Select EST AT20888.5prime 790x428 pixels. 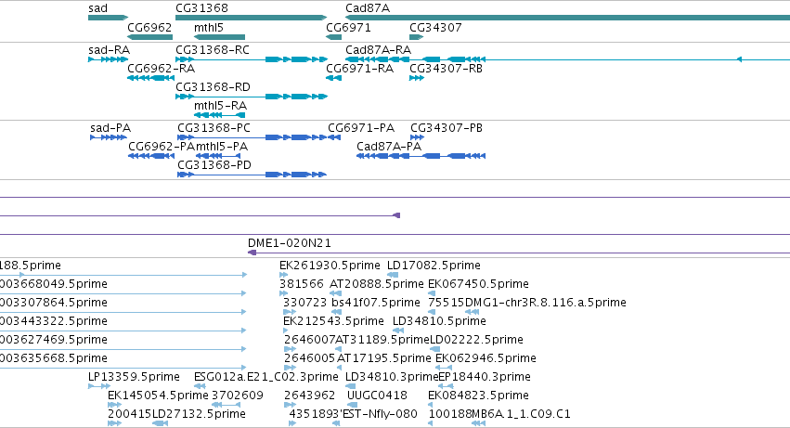(376, 284)
